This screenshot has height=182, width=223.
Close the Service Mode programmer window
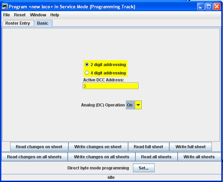[x=216, y=7]
